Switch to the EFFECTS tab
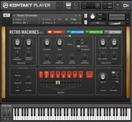 point(94,32)
